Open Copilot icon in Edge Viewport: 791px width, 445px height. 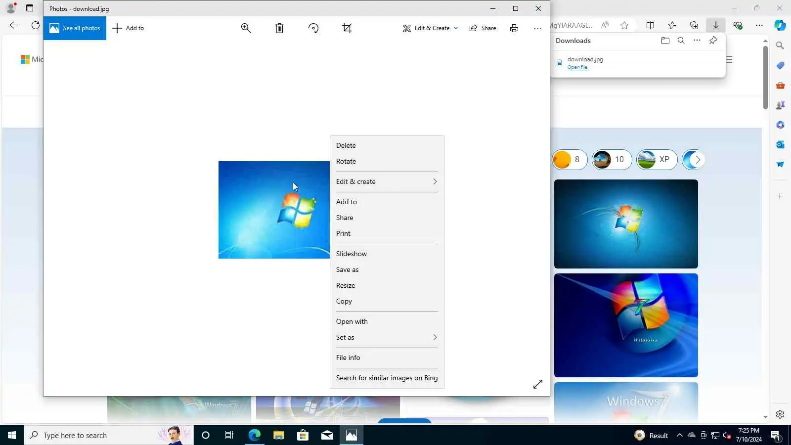pos(780,25)
